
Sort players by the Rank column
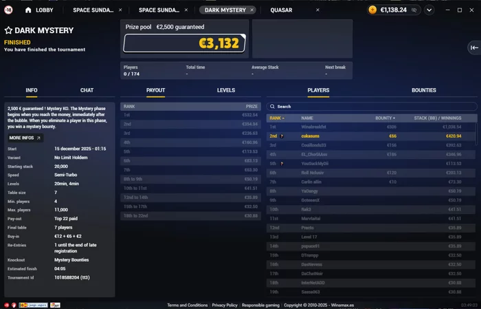[x=277, y=118]
